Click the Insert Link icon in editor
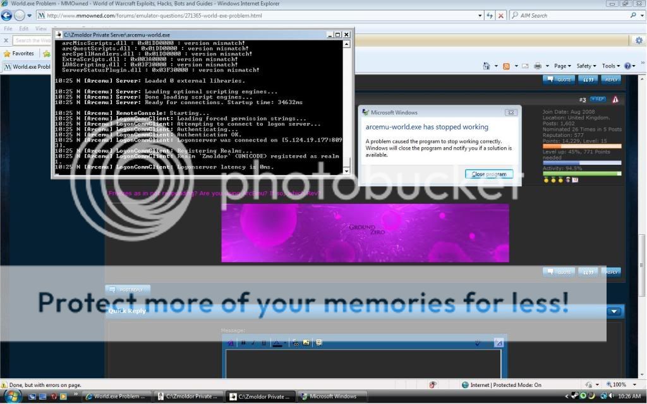The image size is (647, 404). click(x=296, y=343)
